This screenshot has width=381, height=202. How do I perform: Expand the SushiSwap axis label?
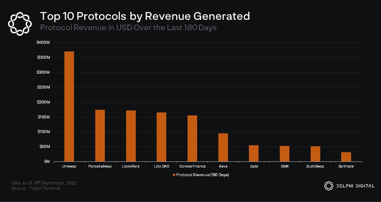point(315,166)
